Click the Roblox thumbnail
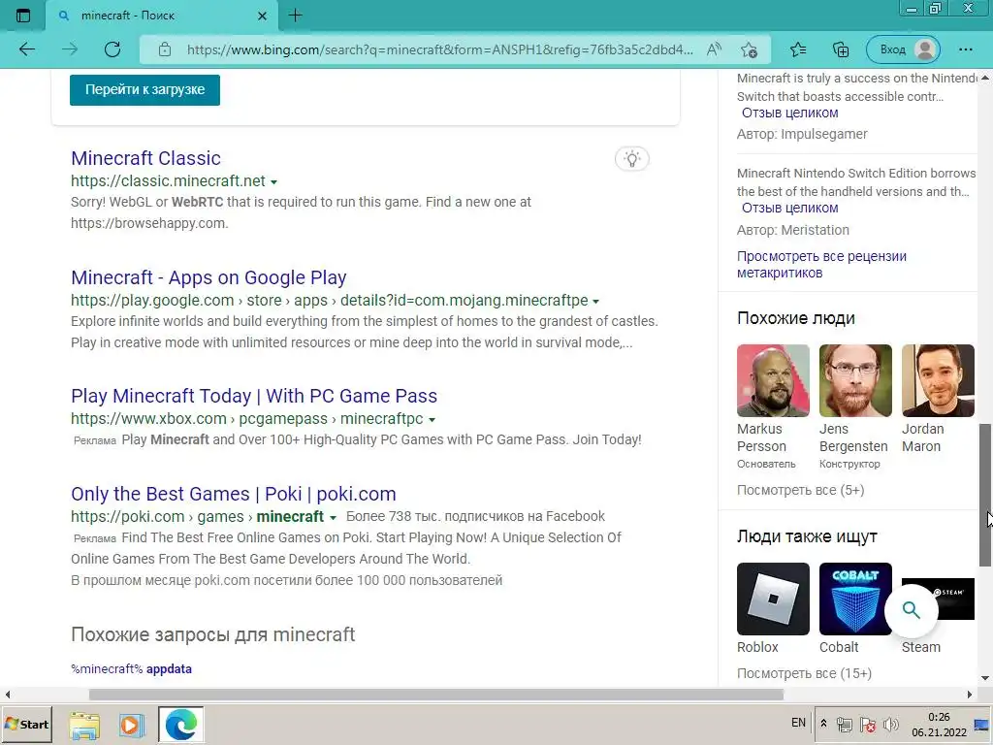 coord(773,599)
